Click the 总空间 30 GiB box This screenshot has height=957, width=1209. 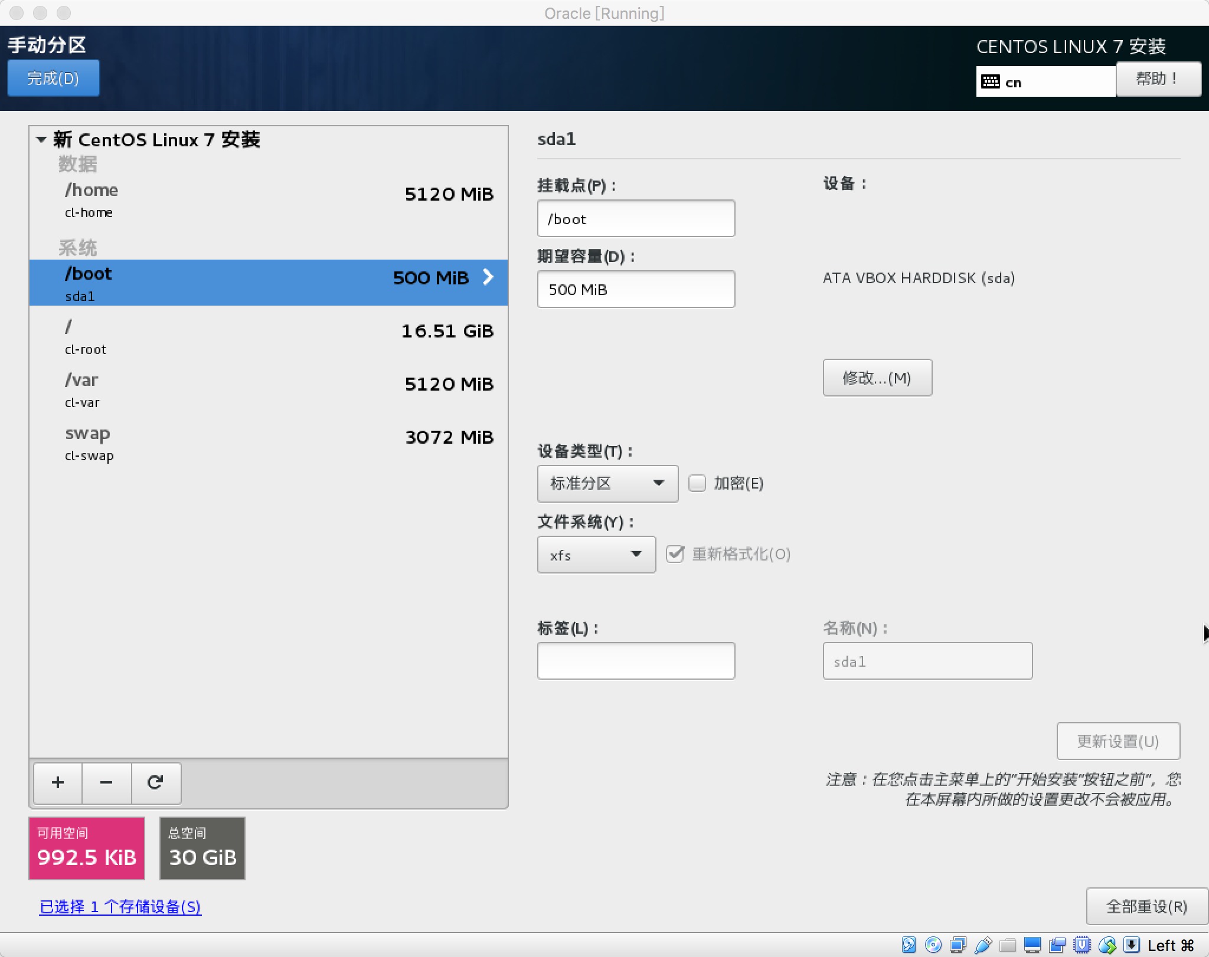pos(202,848)
